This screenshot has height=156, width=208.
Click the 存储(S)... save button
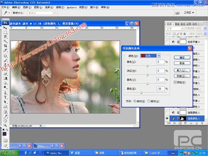(182, 76)
